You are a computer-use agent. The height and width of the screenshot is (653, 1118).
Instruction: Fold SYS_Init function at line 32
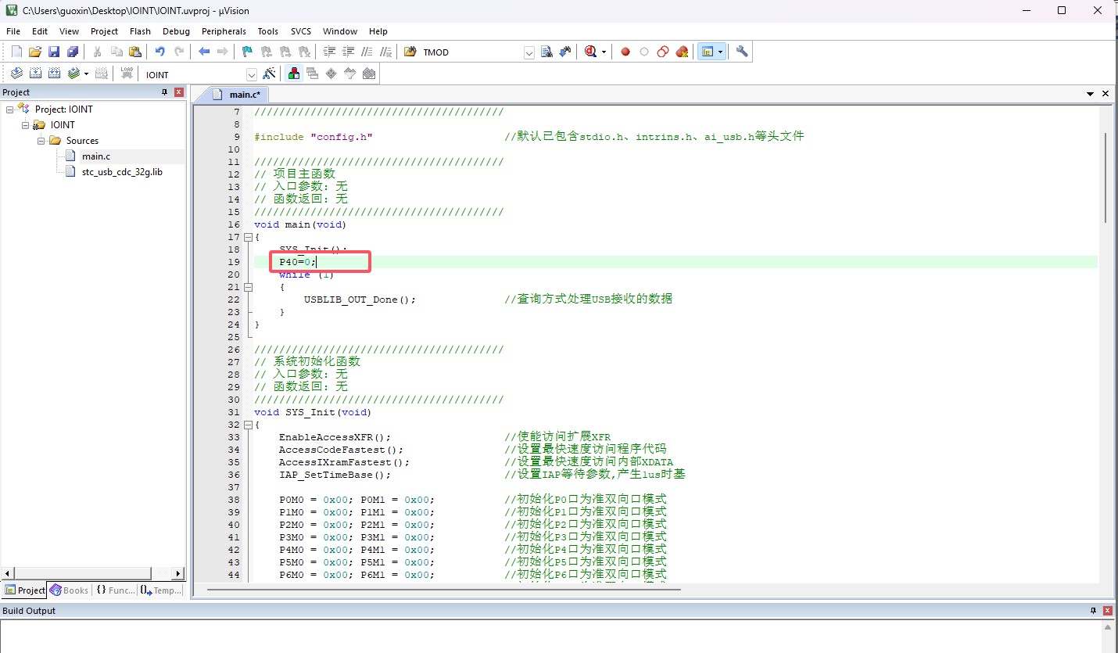click(249, 425)
